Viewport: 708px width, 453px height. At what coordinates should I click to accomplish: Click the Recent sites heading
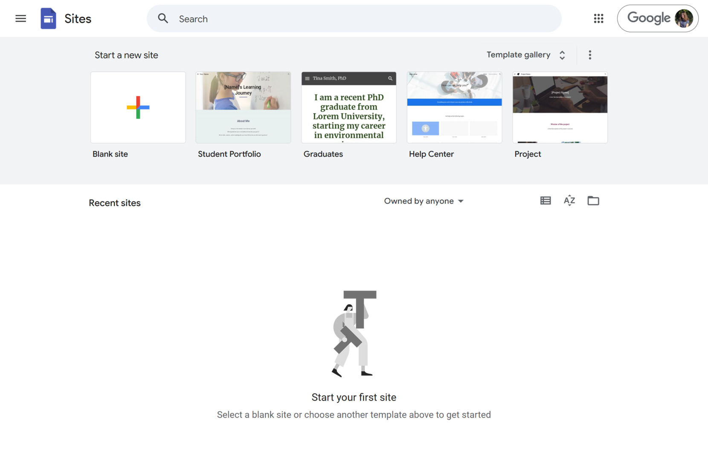[x=115, y=203]
